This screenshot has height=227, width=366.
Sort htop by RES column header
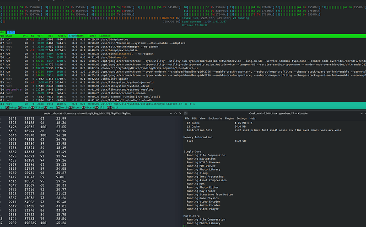(51, 36)
